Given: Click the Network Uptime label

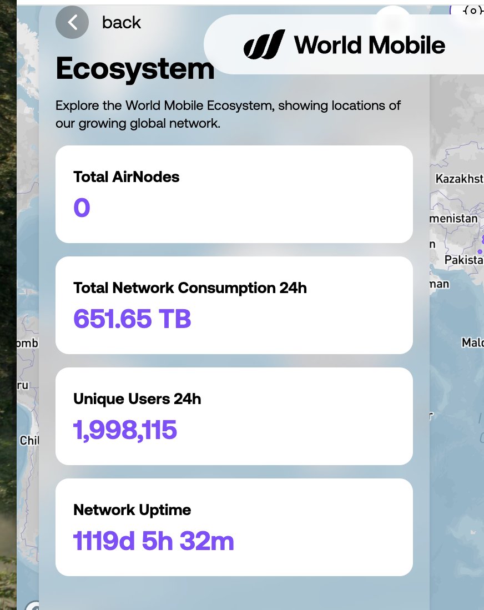Looking at the screenshot, I should (132, 510).
